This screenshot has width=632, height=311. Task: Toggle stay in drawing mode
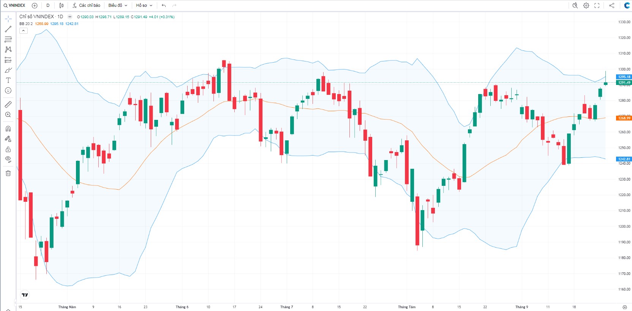click(x=8, y=139)
